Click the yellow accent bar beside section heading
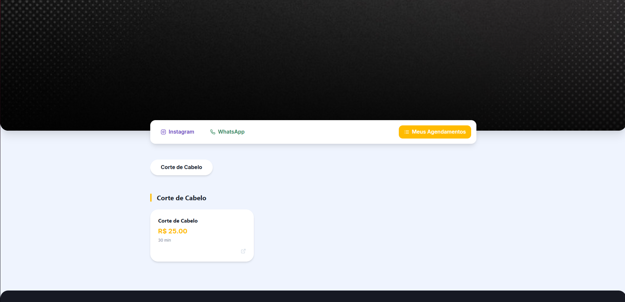 point(151,198)
